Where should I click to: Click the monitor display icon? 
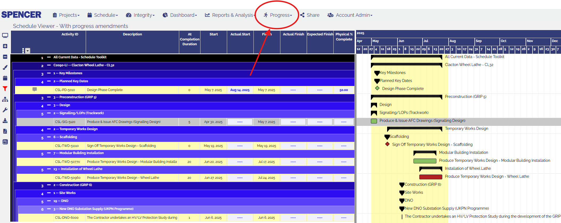pyautogui.click(x=5, y=35)
